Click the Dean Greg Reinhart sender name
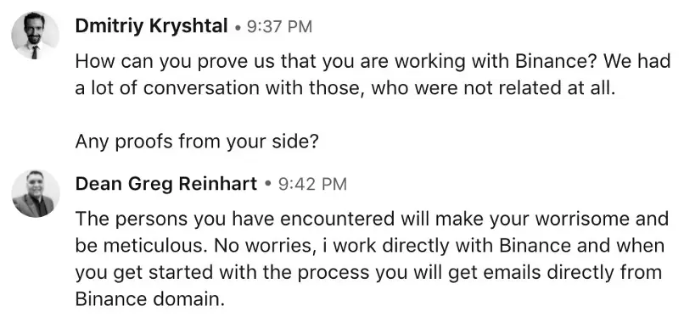The width and height of the screenshot is (684, 328). tap(166, 184)
